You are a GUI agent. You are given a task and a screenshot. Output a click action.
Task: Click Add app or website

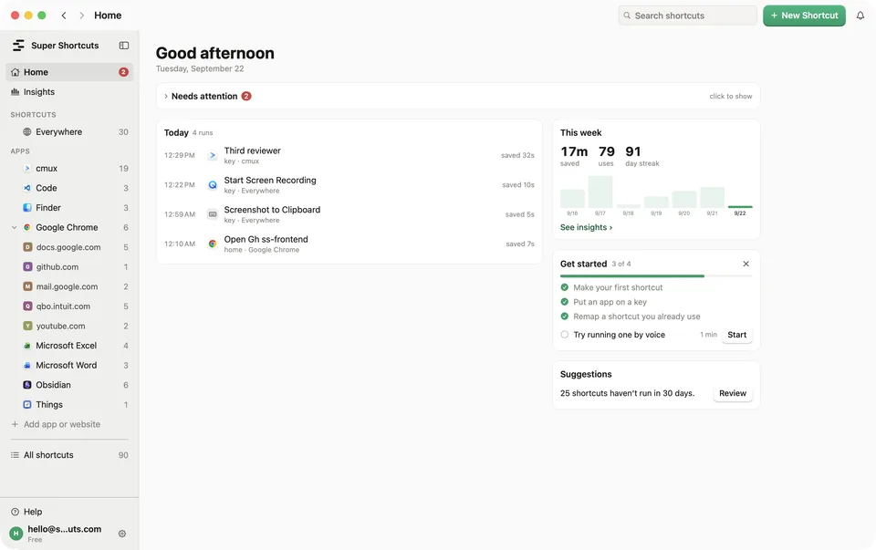[56, 424]
